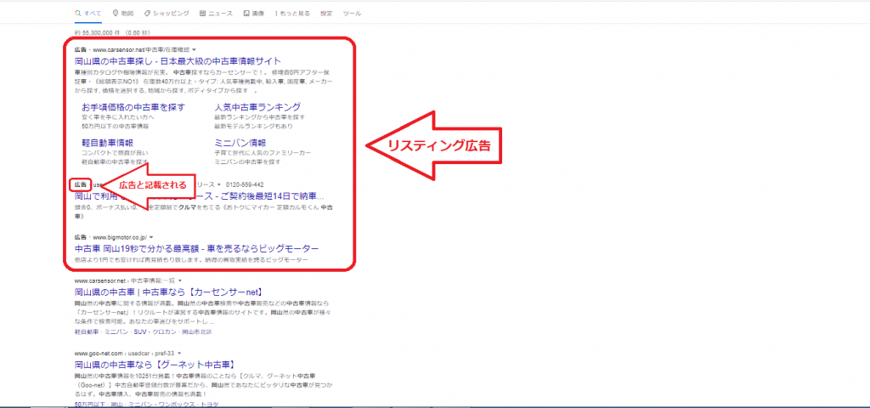Open the dropdown arrow before the phone number 0120-559-442
Image resolution: width=870 pixels, height=408 pixels.
point(219,184)
